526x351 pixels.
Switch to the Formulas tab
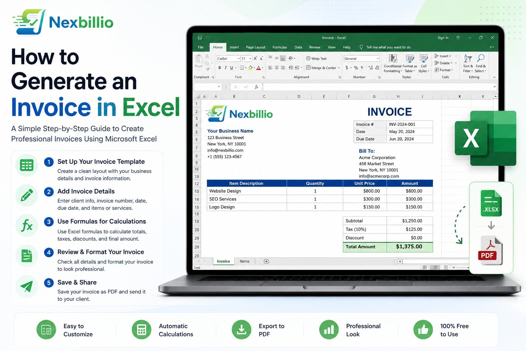[280, 47]
